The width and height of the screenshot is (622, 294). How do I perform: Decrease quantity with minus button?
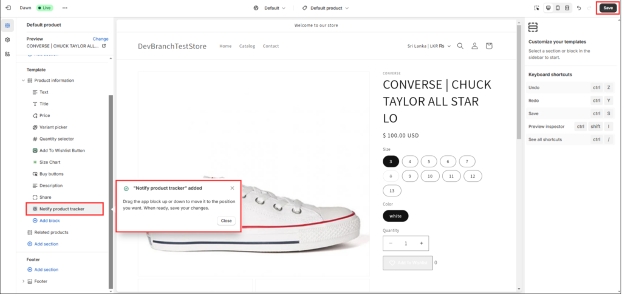(x=391, y=243)
